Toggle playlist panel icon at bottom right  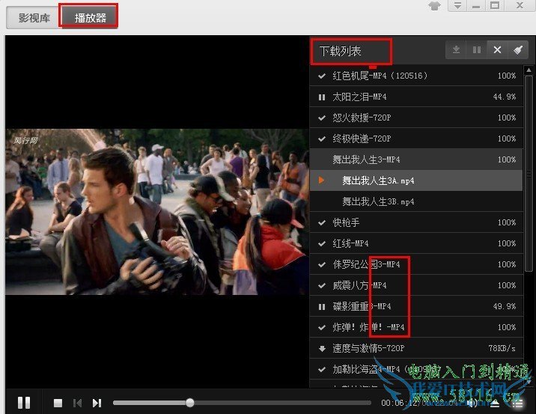point(518,404)
